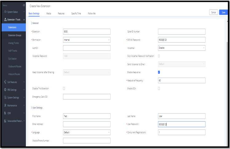This screenshot has height=149, width=230.
Task: Open the Permission dropdown set to Internal
Action: pos(86,40)
